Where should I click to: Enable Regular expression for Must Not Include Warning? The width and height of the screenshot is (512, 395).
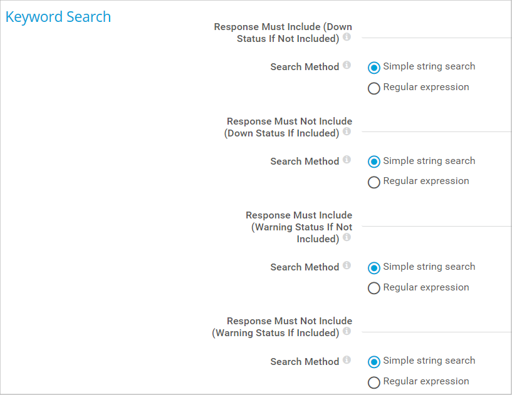click(x=374, y=382)
